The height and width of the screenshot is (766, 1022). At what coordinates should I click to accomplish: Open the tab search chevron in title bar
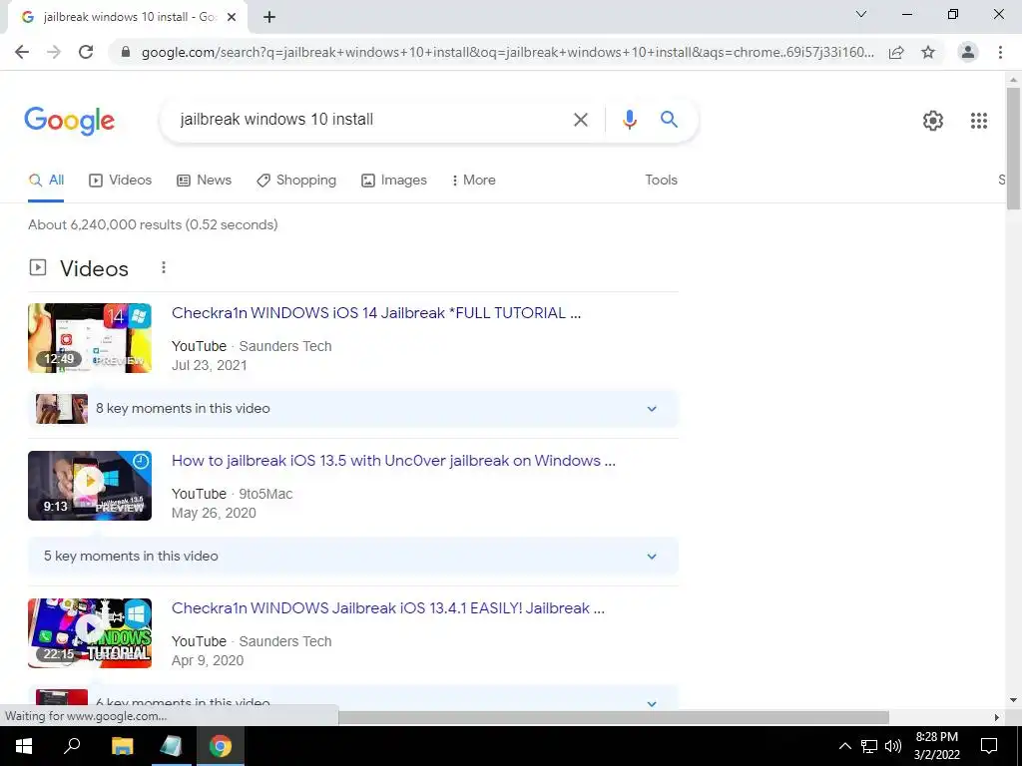coord(861,14)
